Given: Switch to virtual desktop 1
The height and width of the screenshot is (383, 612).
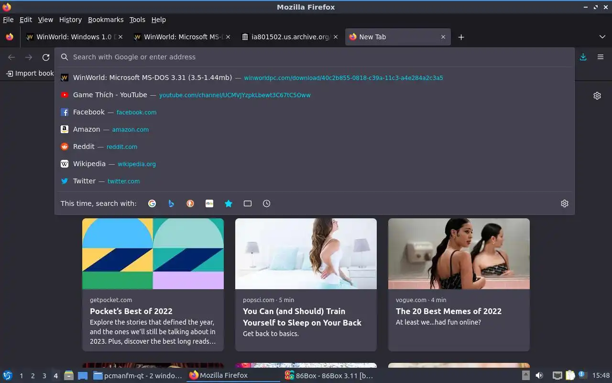Looking at the screenshot, I should (21, 376).
